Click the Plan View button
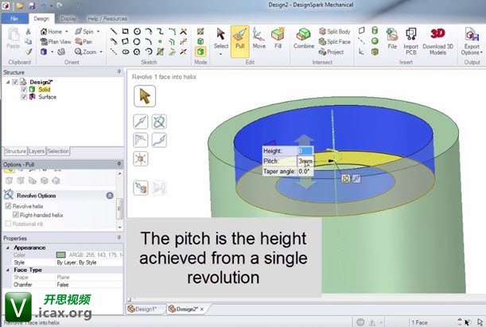This screenshot has width=486, height=327. 56,41
